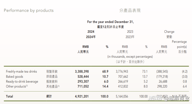Click the Change column header

click(x=169, y=32)
